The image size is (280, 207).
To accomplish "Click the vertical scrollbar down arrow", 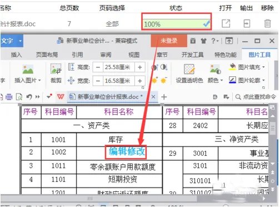I will click(273, 164).
